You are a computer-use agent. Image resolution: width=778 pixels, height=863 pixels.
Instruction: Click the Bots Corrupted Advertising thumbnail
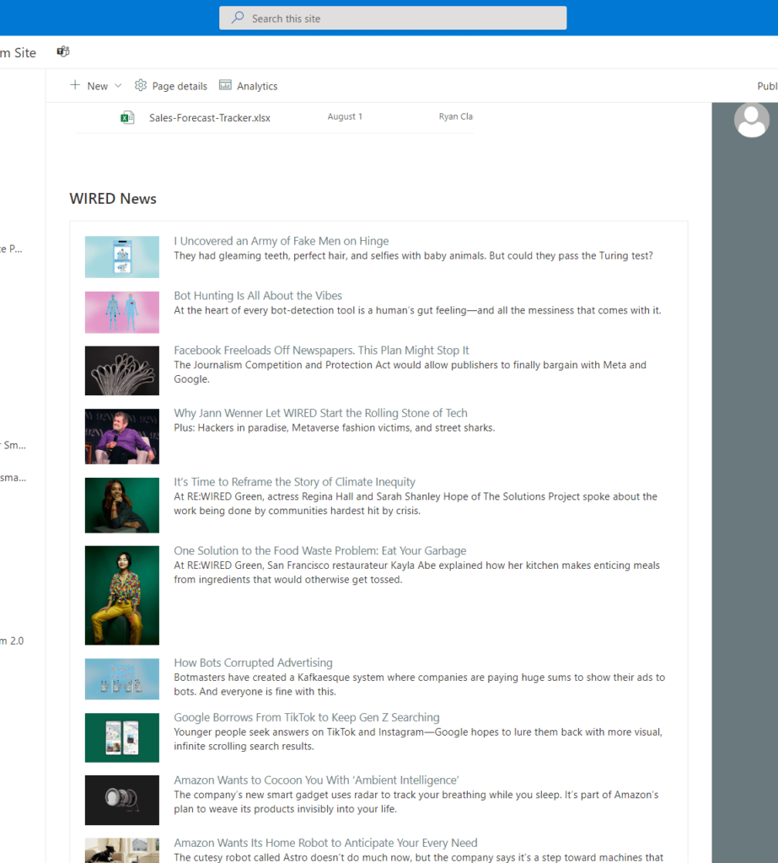pos(122,679)
